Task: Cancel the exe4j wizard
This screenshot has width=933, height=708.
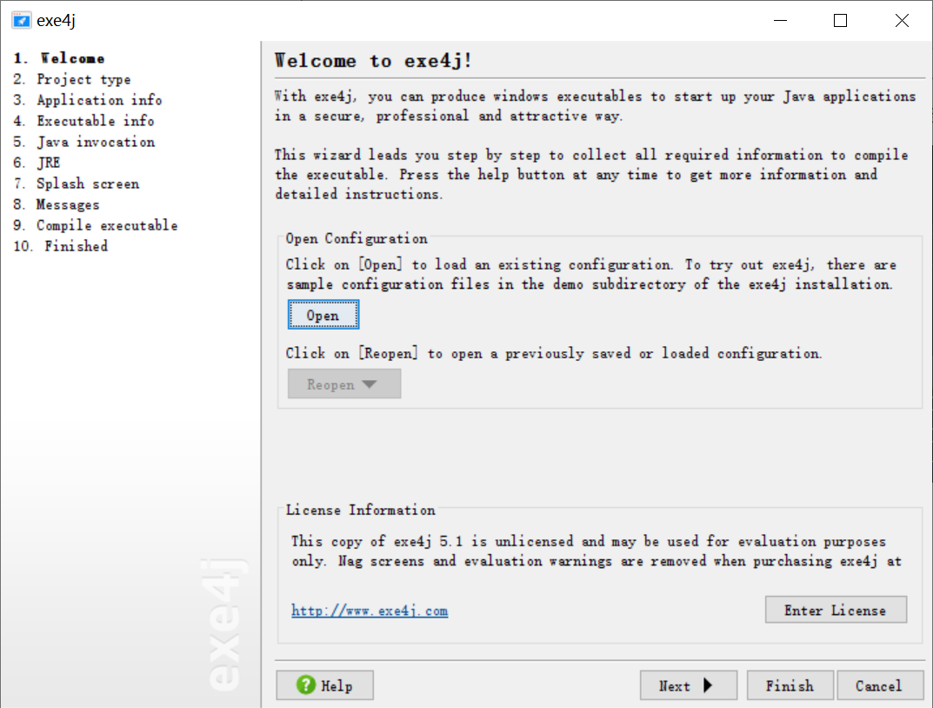Action: click(879, 685)
